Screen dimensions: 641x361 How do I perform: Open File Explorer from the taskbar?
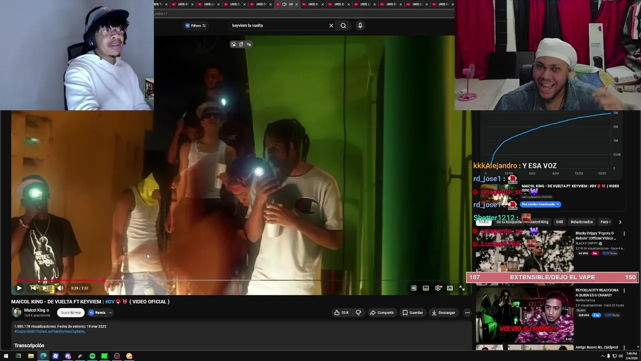[x=31, y=356]
